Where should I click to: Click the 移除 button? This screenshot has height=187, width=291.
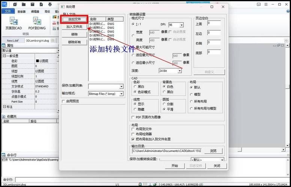tap(74, 34)
